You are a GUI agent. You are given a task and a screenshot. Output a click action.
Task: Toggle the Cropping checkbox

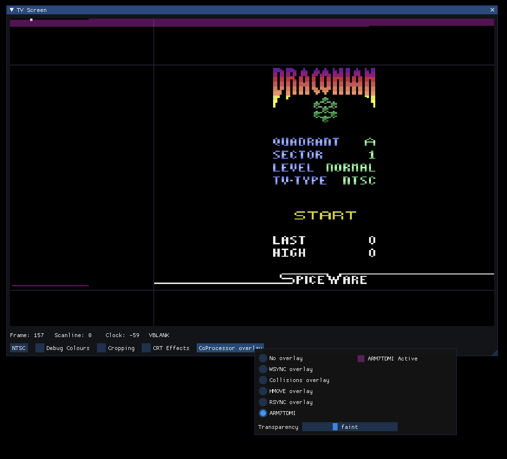point(102,348)
